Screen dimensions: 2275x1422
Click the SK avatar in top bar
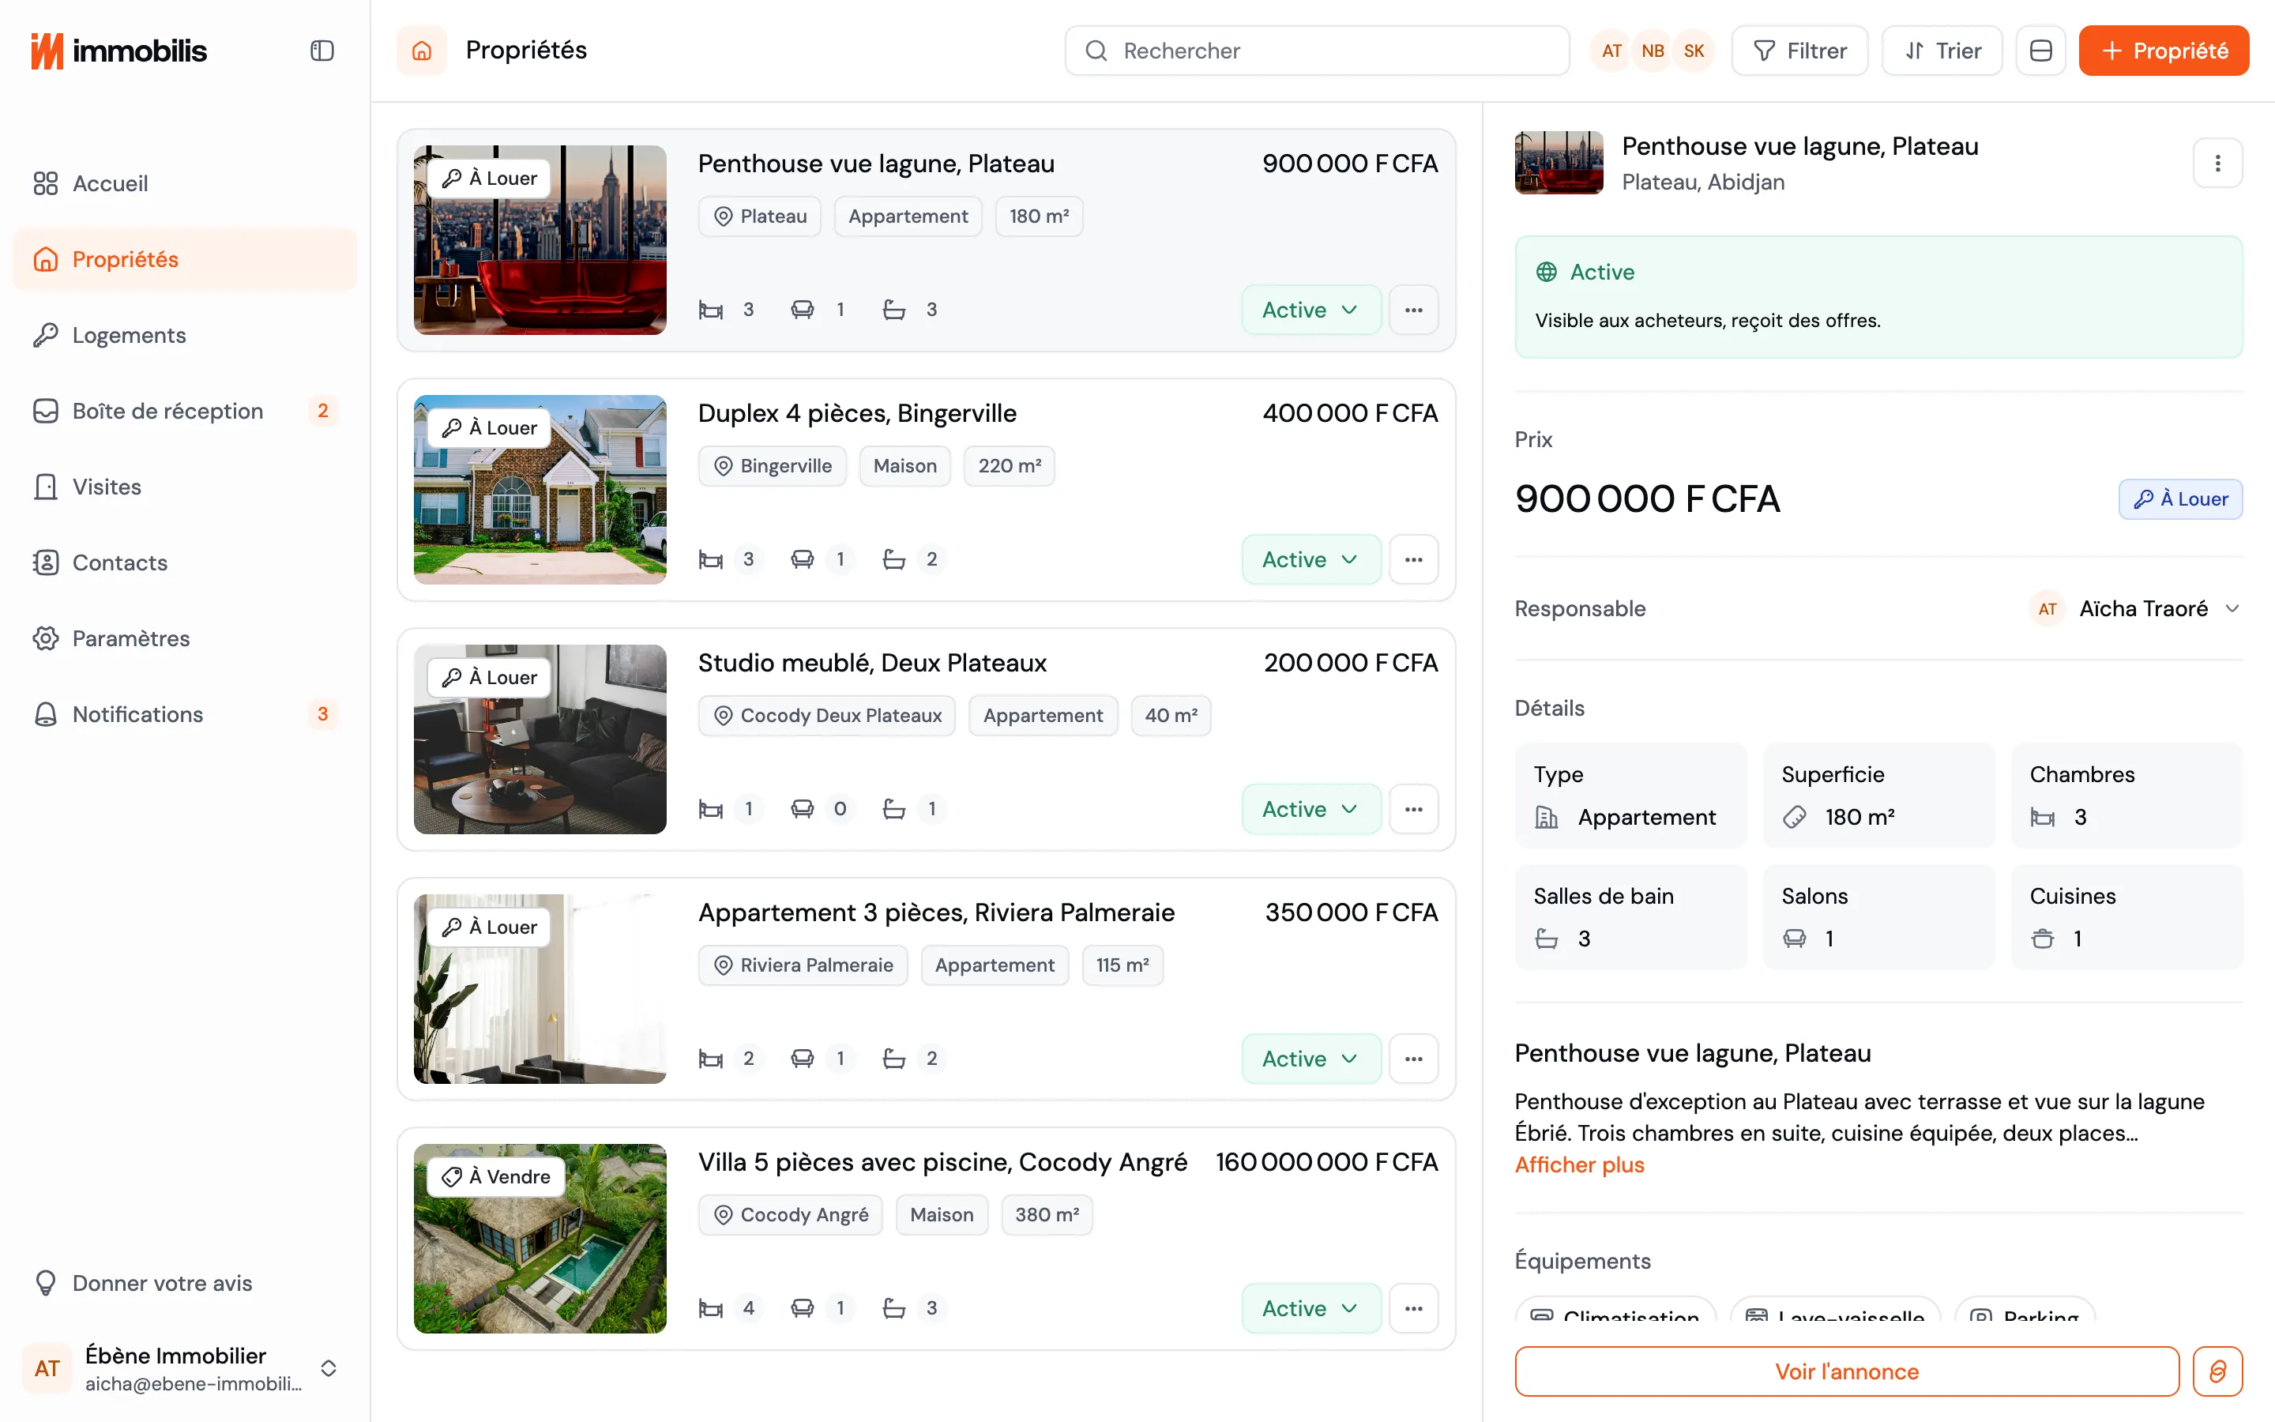pos(1694,51)
